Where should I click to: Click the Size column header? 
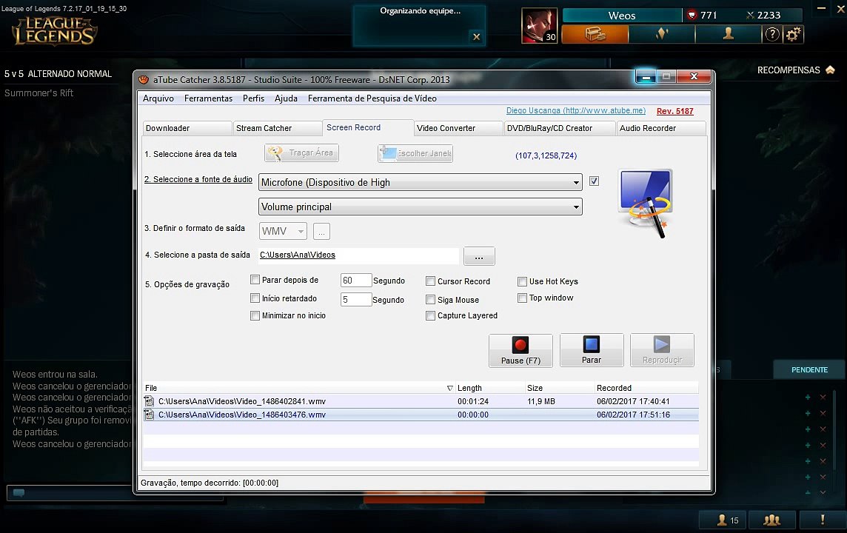coord(560,388)
